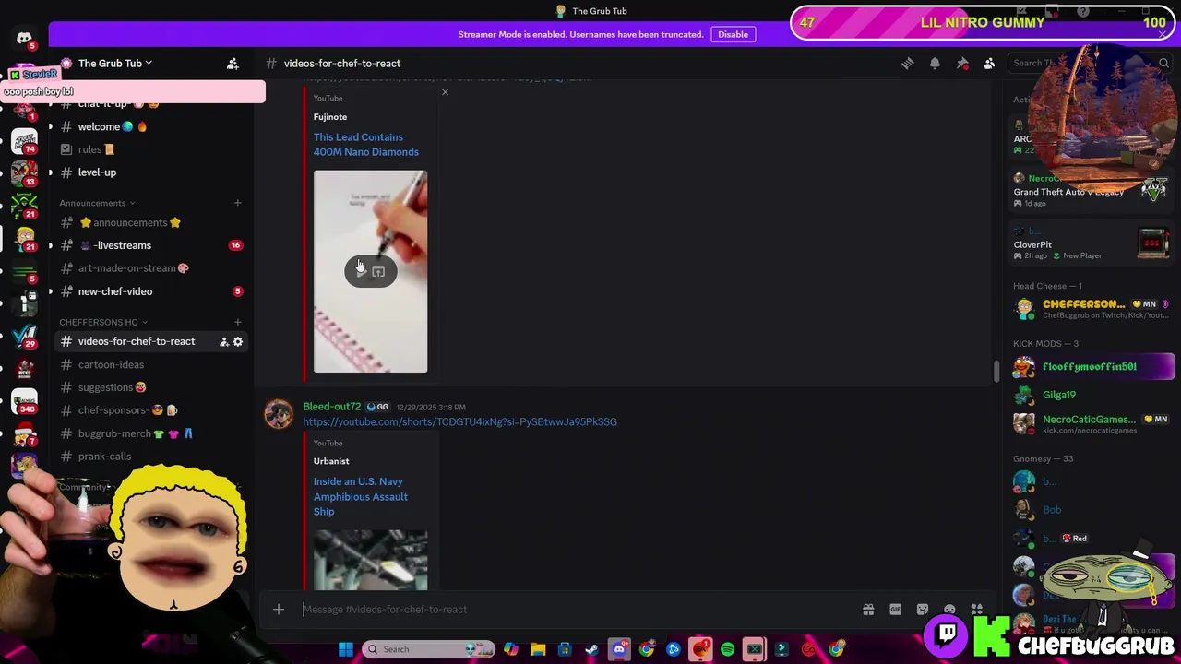The width and height of the screenshot is (1181, 664).
Task: Open the suggestions channel
Action: tap(148, 387)
